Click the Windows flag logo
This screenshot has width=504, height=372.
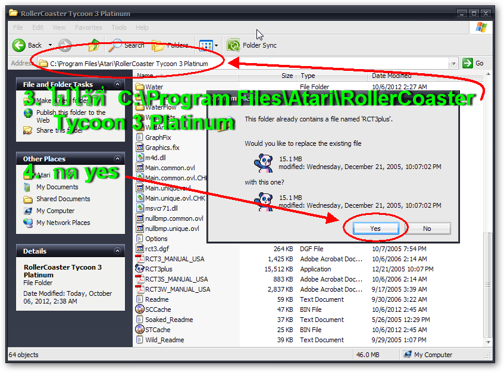click(481, 27)
